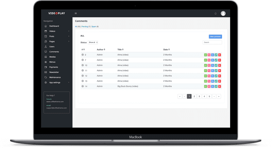272x148 pixels.
Task: Expand row details for comment 13
Action: (83, 81)
